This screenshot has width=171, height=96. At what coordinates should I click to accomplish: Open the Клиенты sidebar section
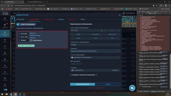5,53
